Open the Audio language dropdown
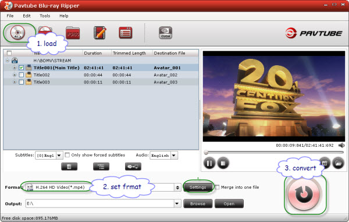Screen dimensions: 349x222 pos(174,156)
